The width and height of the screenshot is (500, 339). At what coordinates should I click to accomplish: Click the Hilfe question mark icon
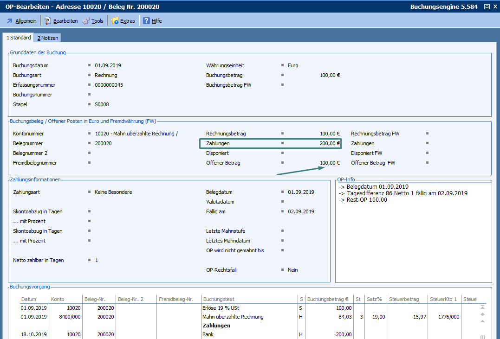[146, 21]
